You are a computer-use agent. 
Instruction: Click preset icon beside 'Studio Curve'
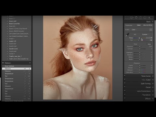tap(7, 49)
